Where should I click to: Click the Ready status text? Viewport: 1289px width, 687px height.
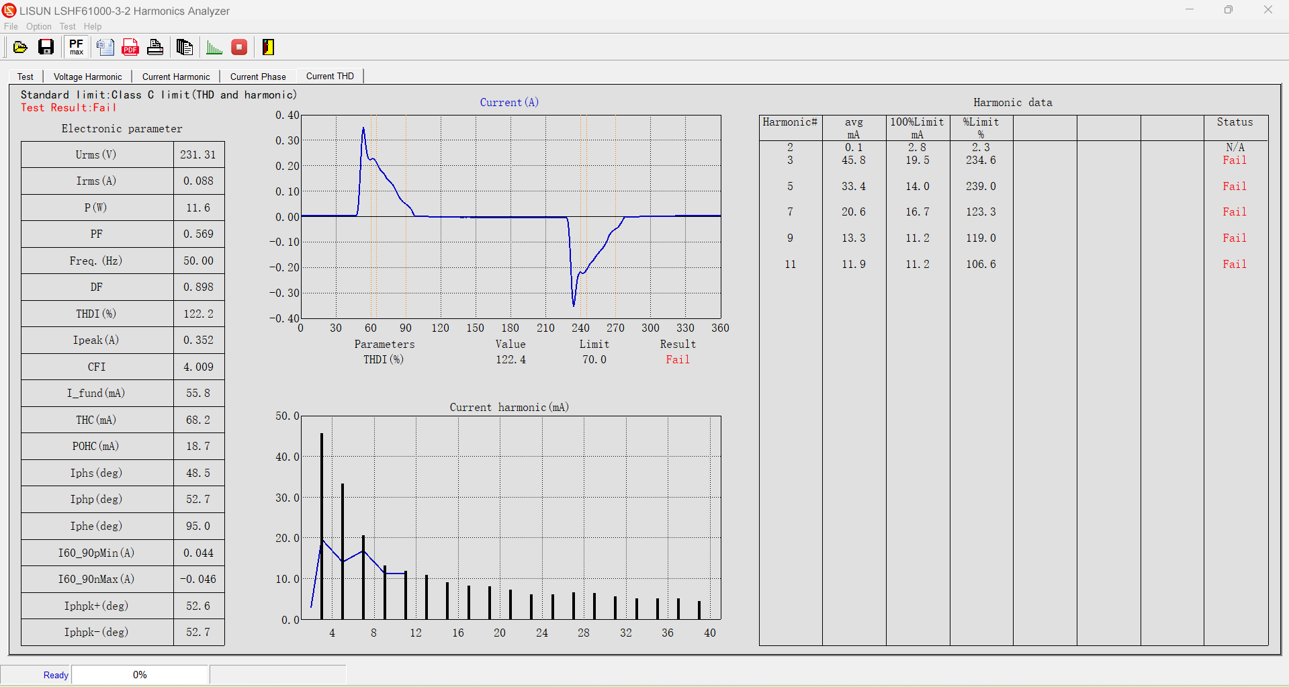coord(56,675)
